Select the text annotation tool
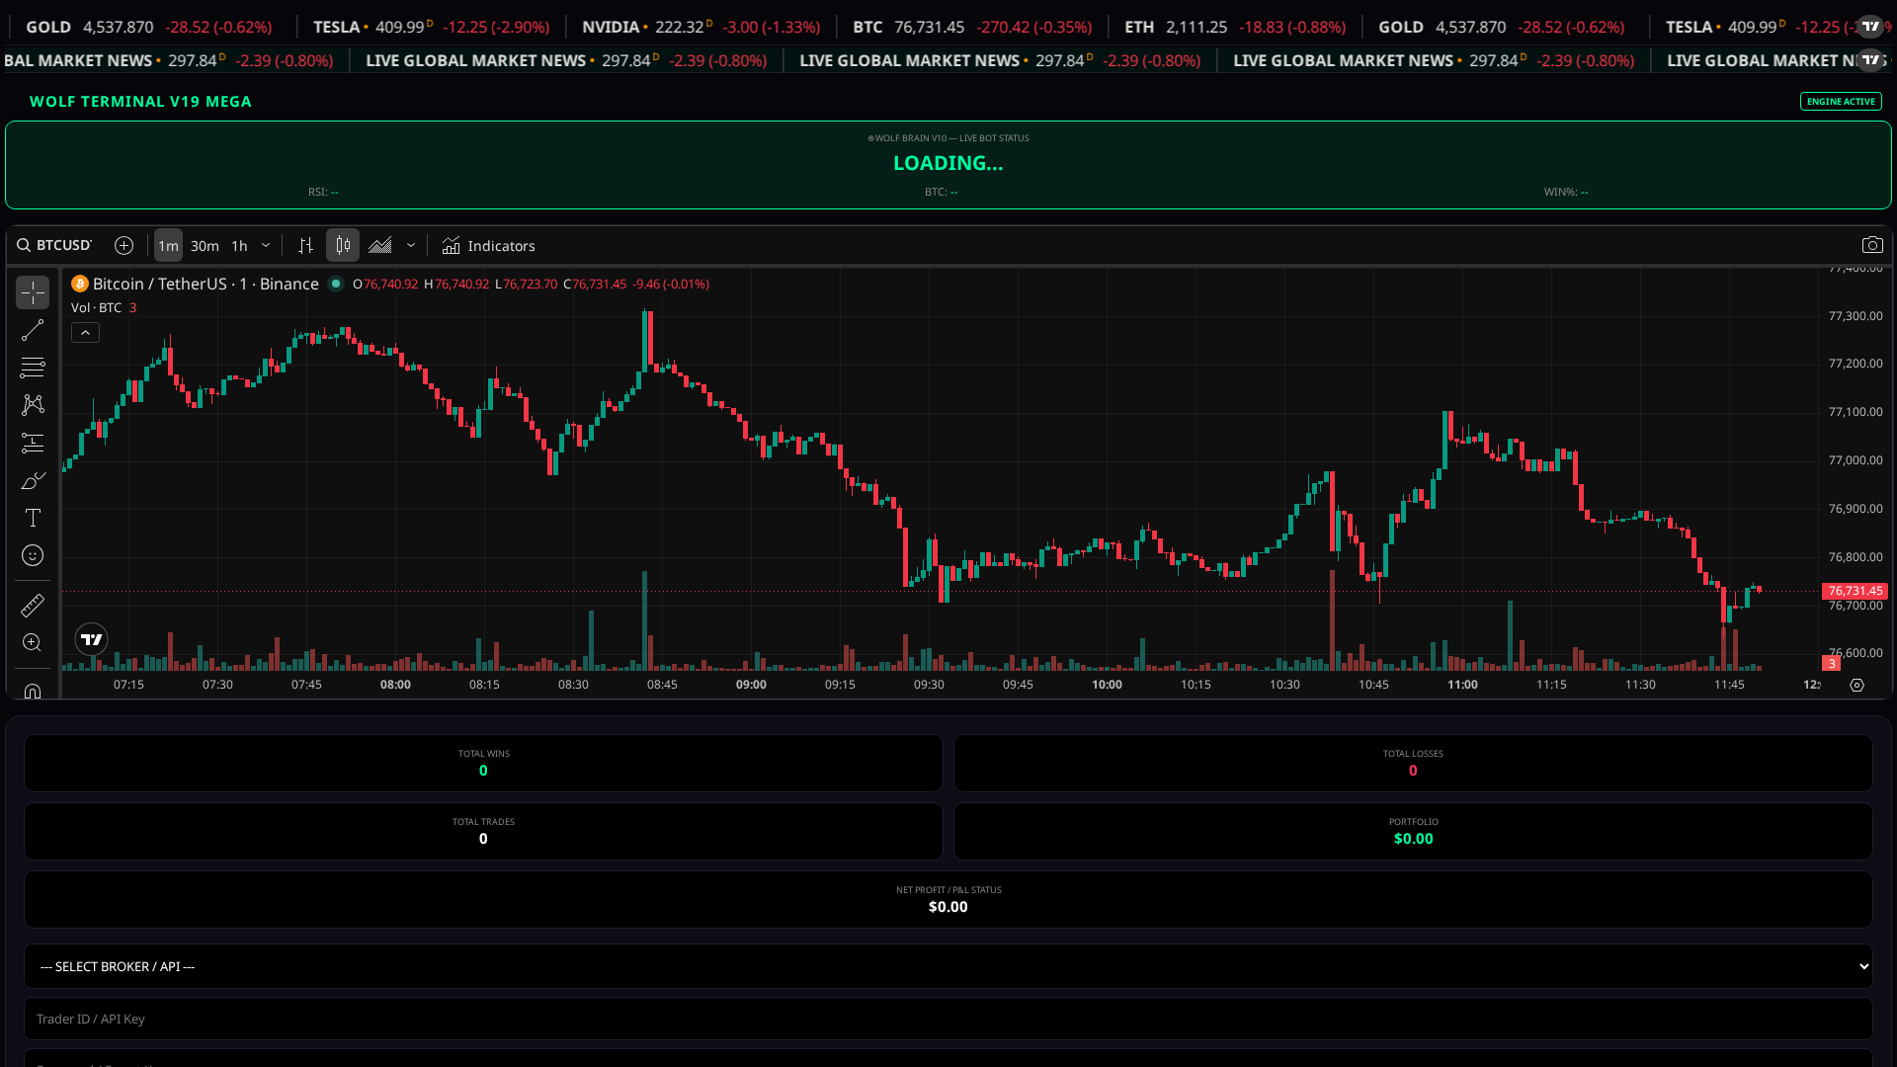The image size is (1897, 1067). [33, 518]
